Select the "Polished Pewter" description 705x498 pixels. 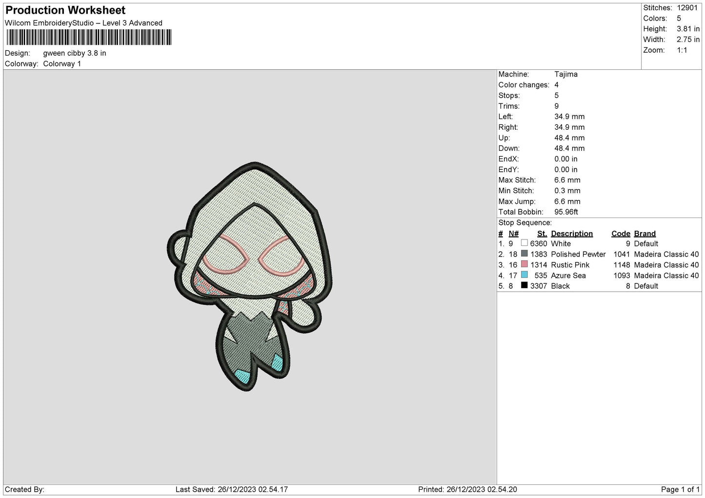point(578,254)
